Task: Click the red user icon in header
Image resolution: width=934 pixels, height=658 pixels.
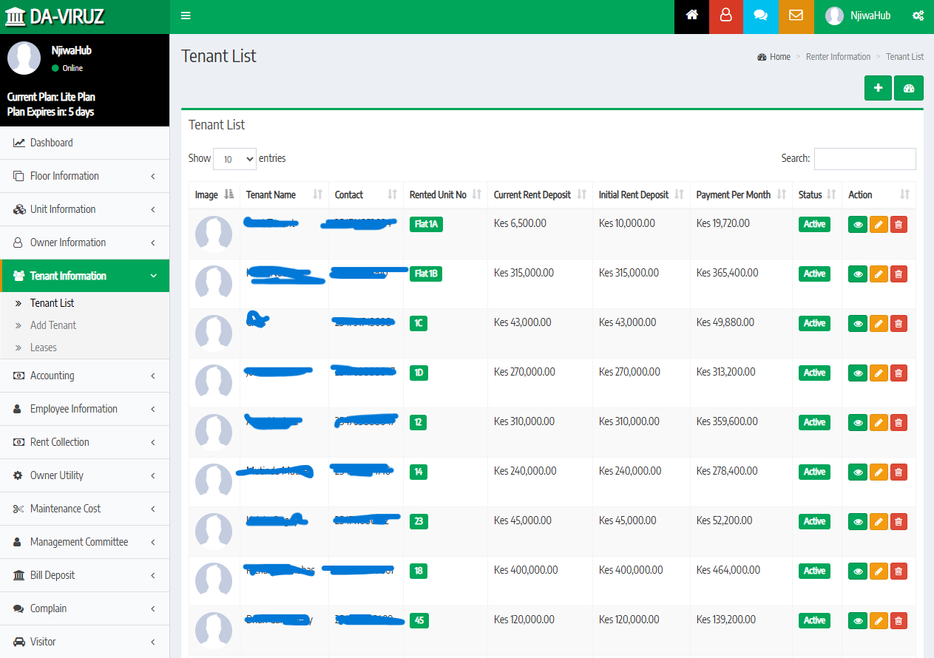Action: click(x=726, y=16)
